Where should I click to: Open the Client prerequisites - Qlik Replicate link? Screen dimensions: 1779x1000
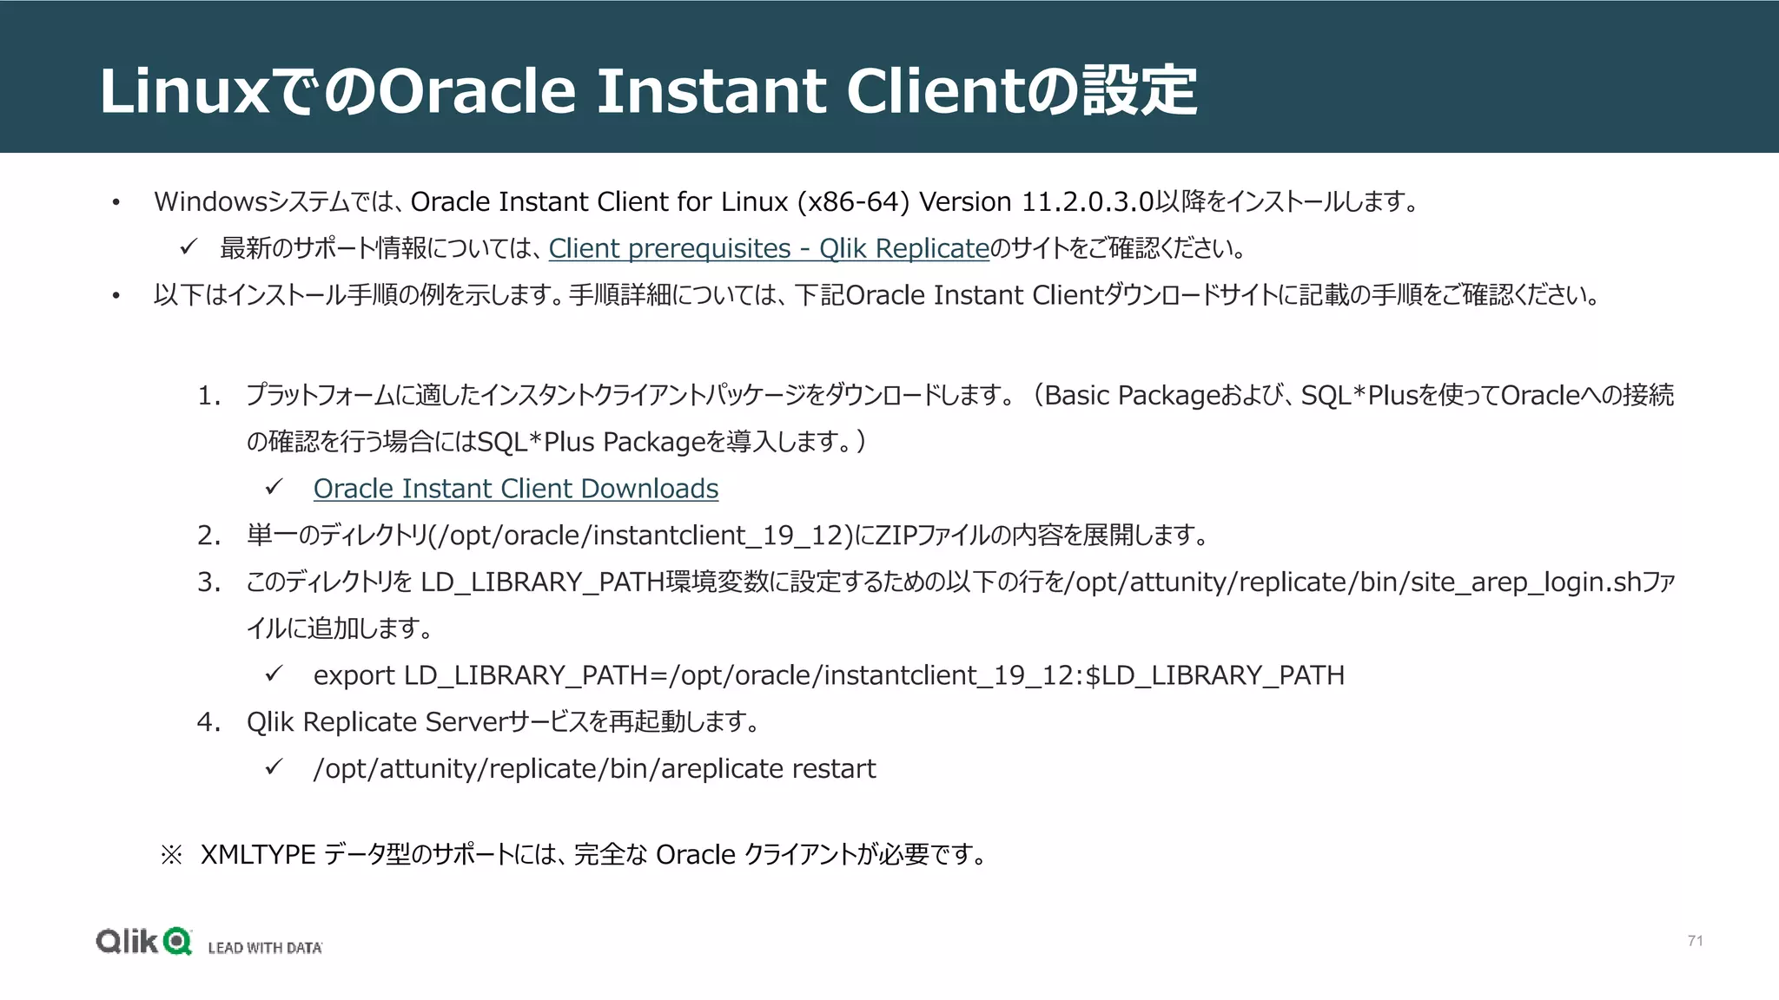(x=769, y=248)
